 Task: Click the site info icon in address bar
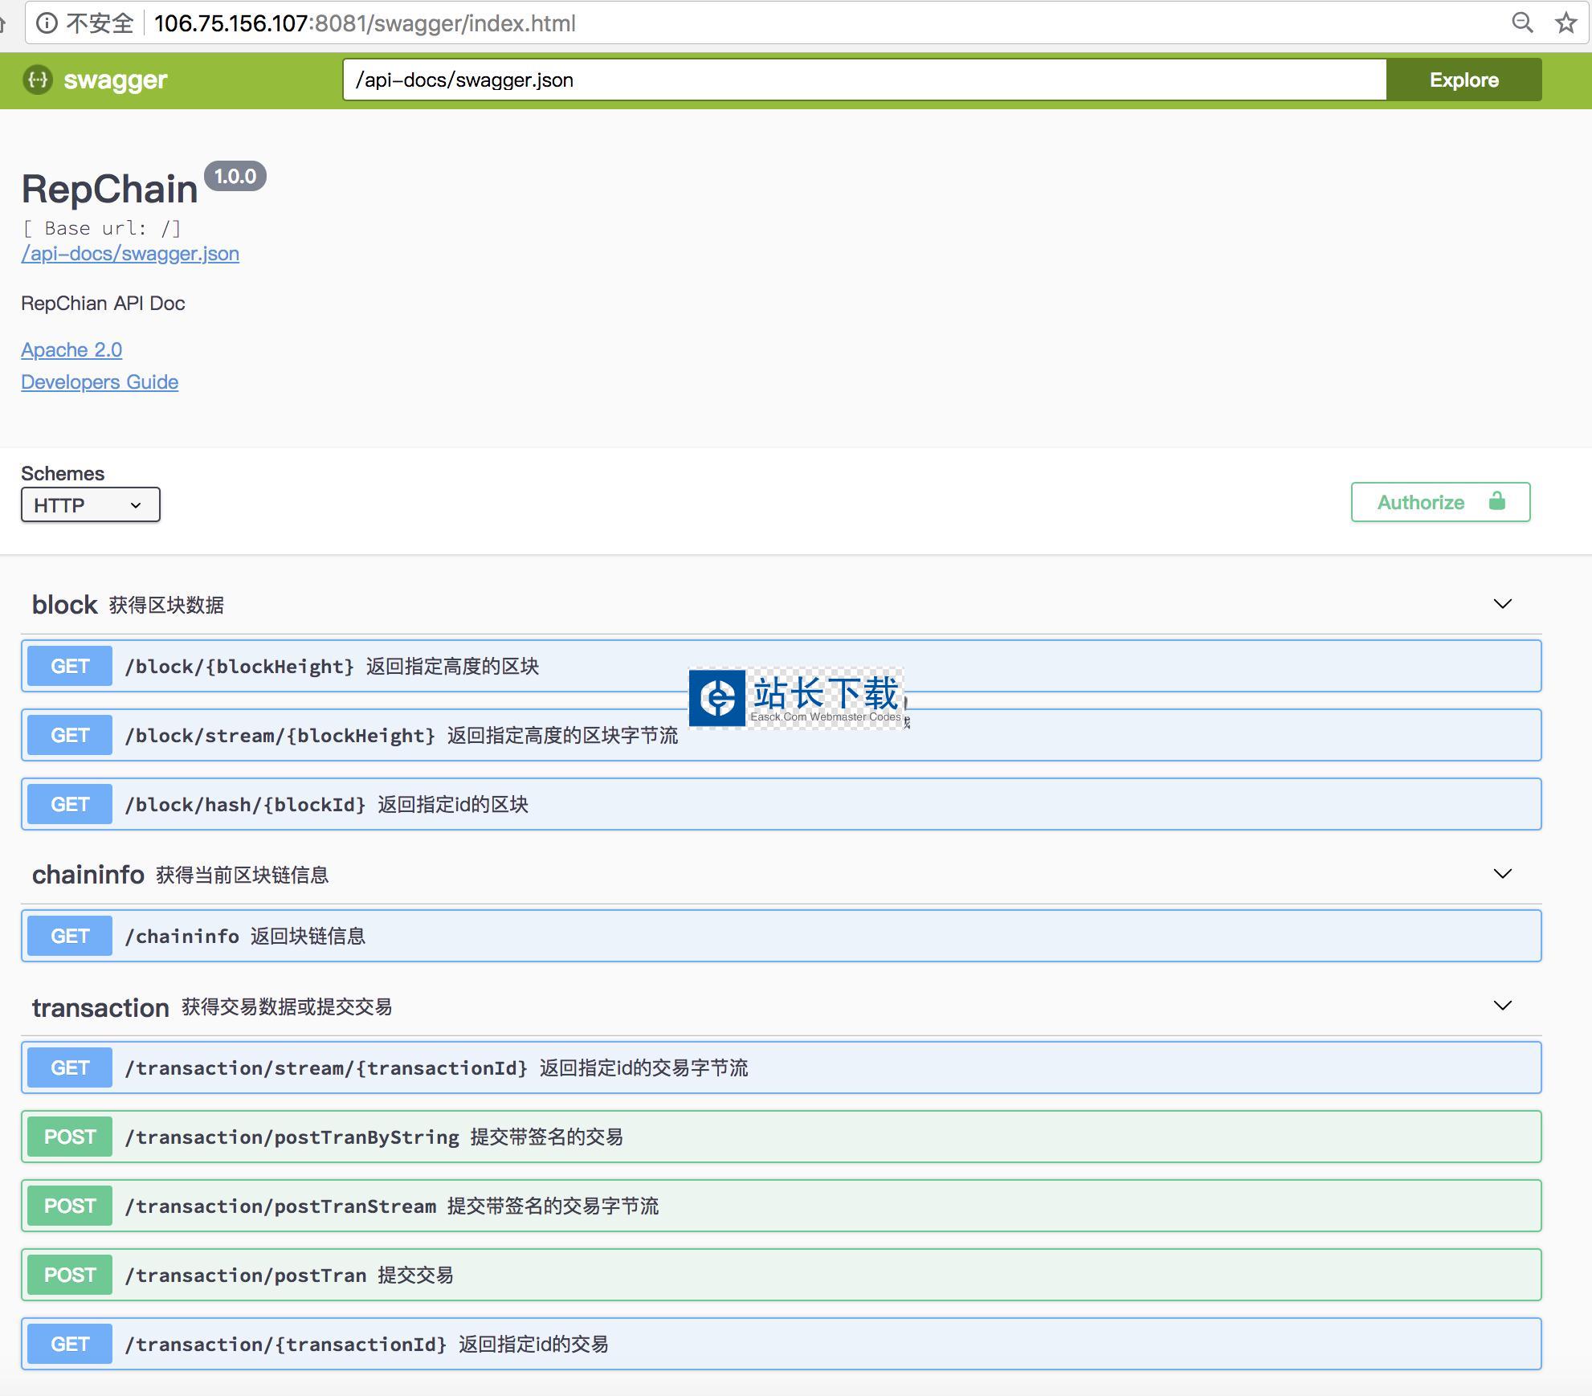pyautogui.click(x=47, y=23)
